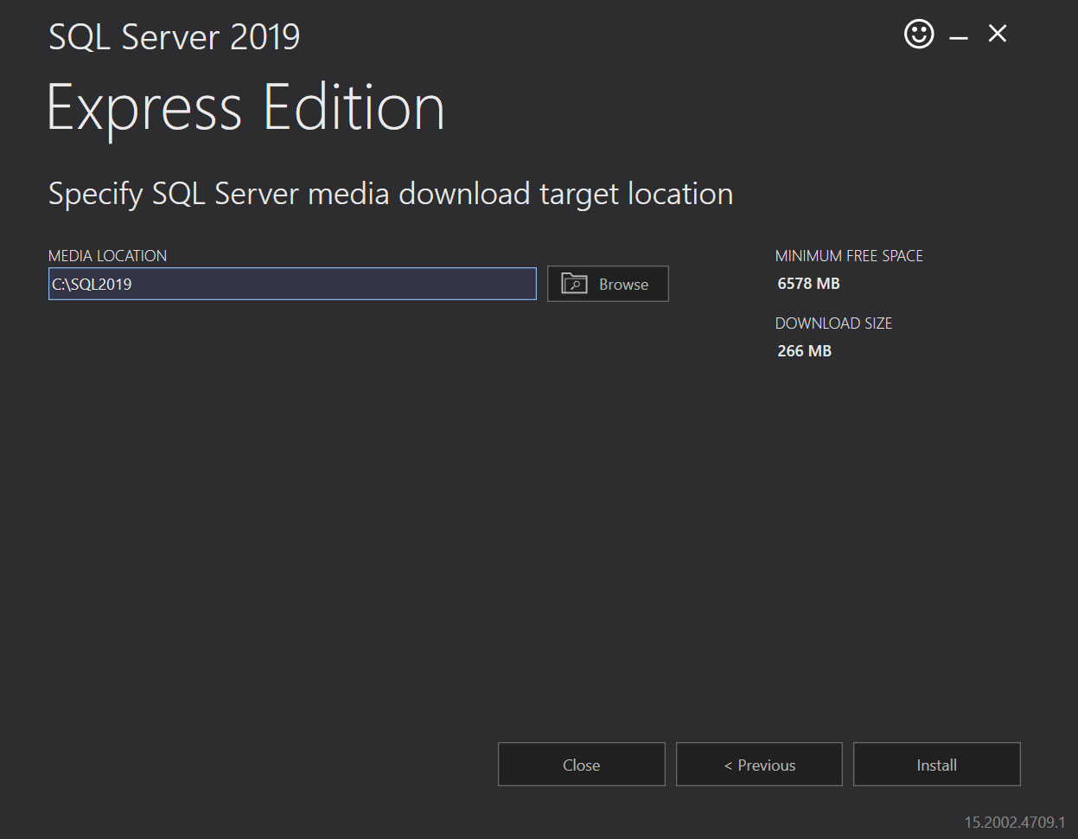Click the C:\SQL2019 path text
The width and height of the screenshot is (1078, 839).
tap(92, 284)
